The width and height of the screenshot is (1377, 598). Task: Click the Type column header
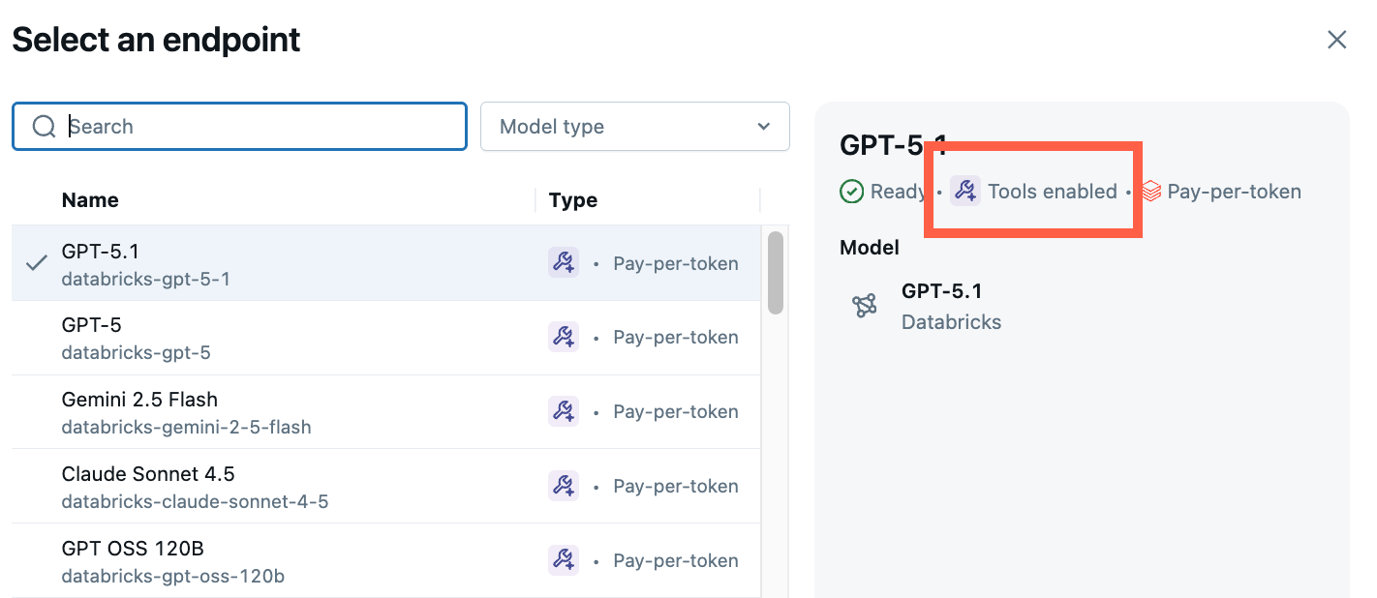(573, 200)
